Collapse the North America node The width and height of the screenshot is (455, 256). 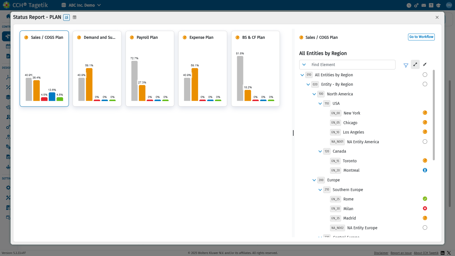314,94
